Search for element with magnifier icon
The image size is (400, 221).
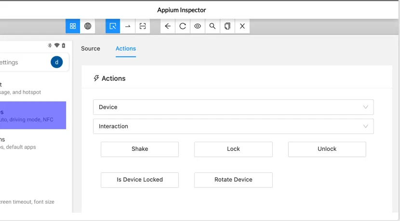point(213,26)
